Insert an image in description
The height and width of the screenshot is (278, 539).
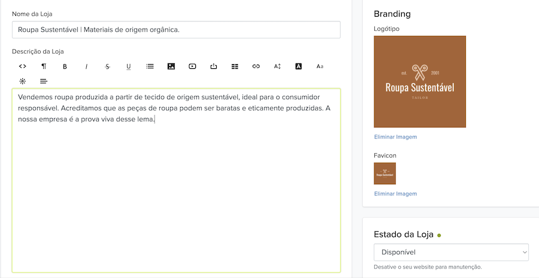pyautogui.click(x=171, y=66)
